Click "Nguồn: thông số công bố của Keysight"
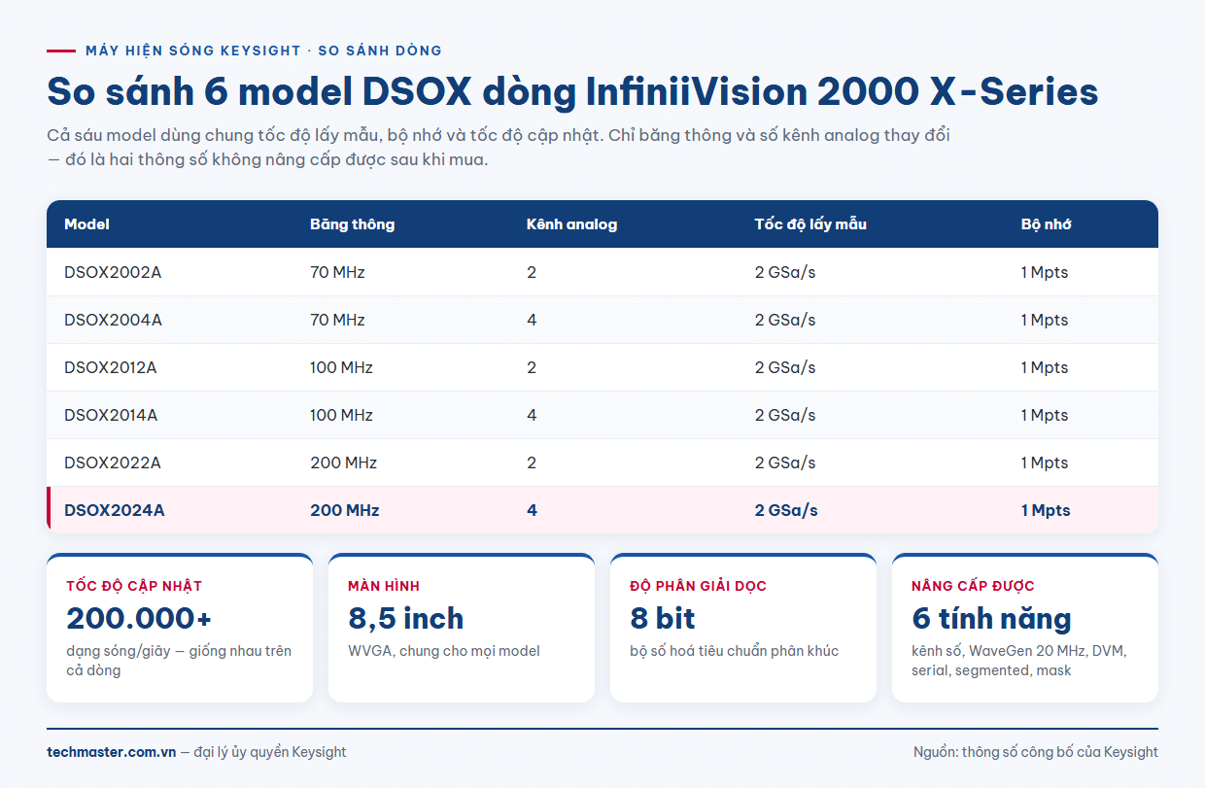This screenshot has width=1205, height=788. pos(1036,752)
